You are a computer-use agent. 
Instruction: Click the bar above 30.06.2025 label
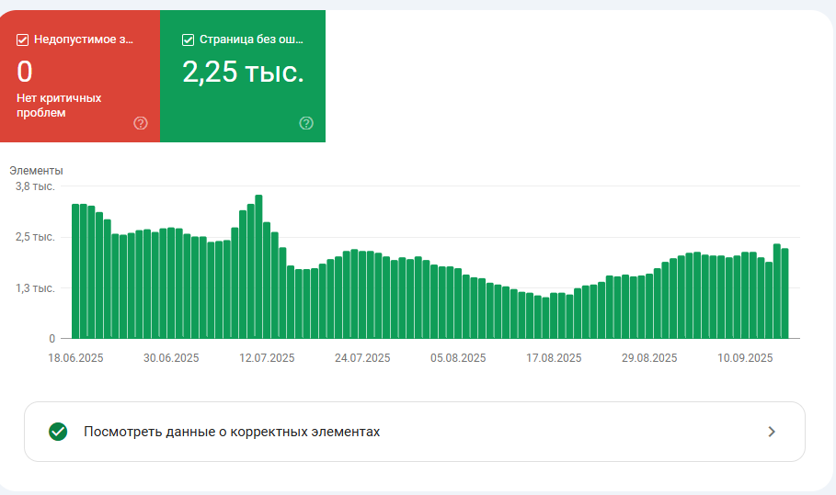pyautogui.click(x=171, y=283)
